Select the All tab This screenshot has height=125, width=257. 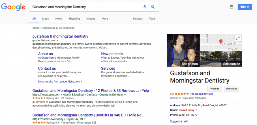click(34, 19)
